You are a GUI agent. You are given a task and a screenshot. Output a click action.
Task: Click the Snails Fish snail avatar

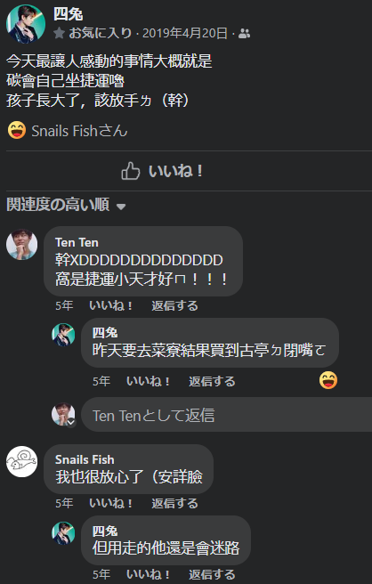(22, 462)
